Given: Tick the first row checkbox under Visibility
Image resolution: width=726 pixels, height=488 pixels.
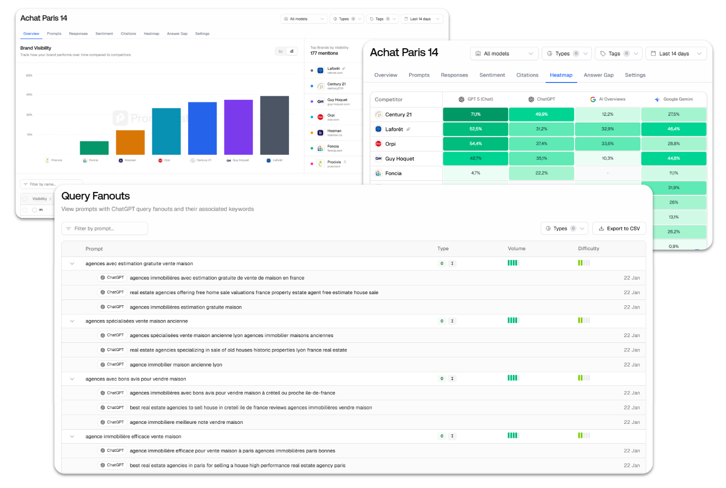Looking at the screenshot, I should [x=25, y=210].
